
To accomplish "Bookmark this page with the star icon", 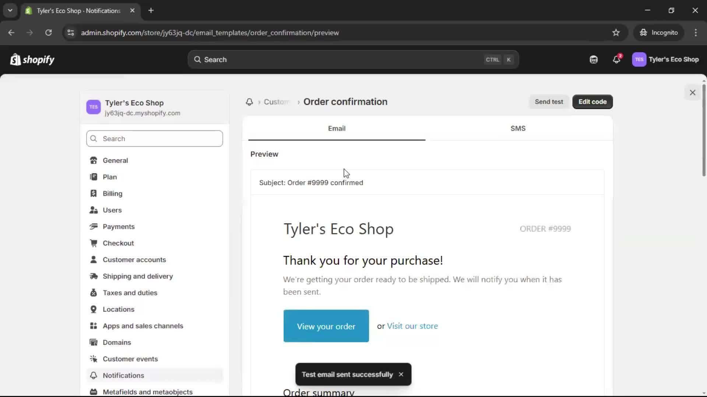I will 616,33.
